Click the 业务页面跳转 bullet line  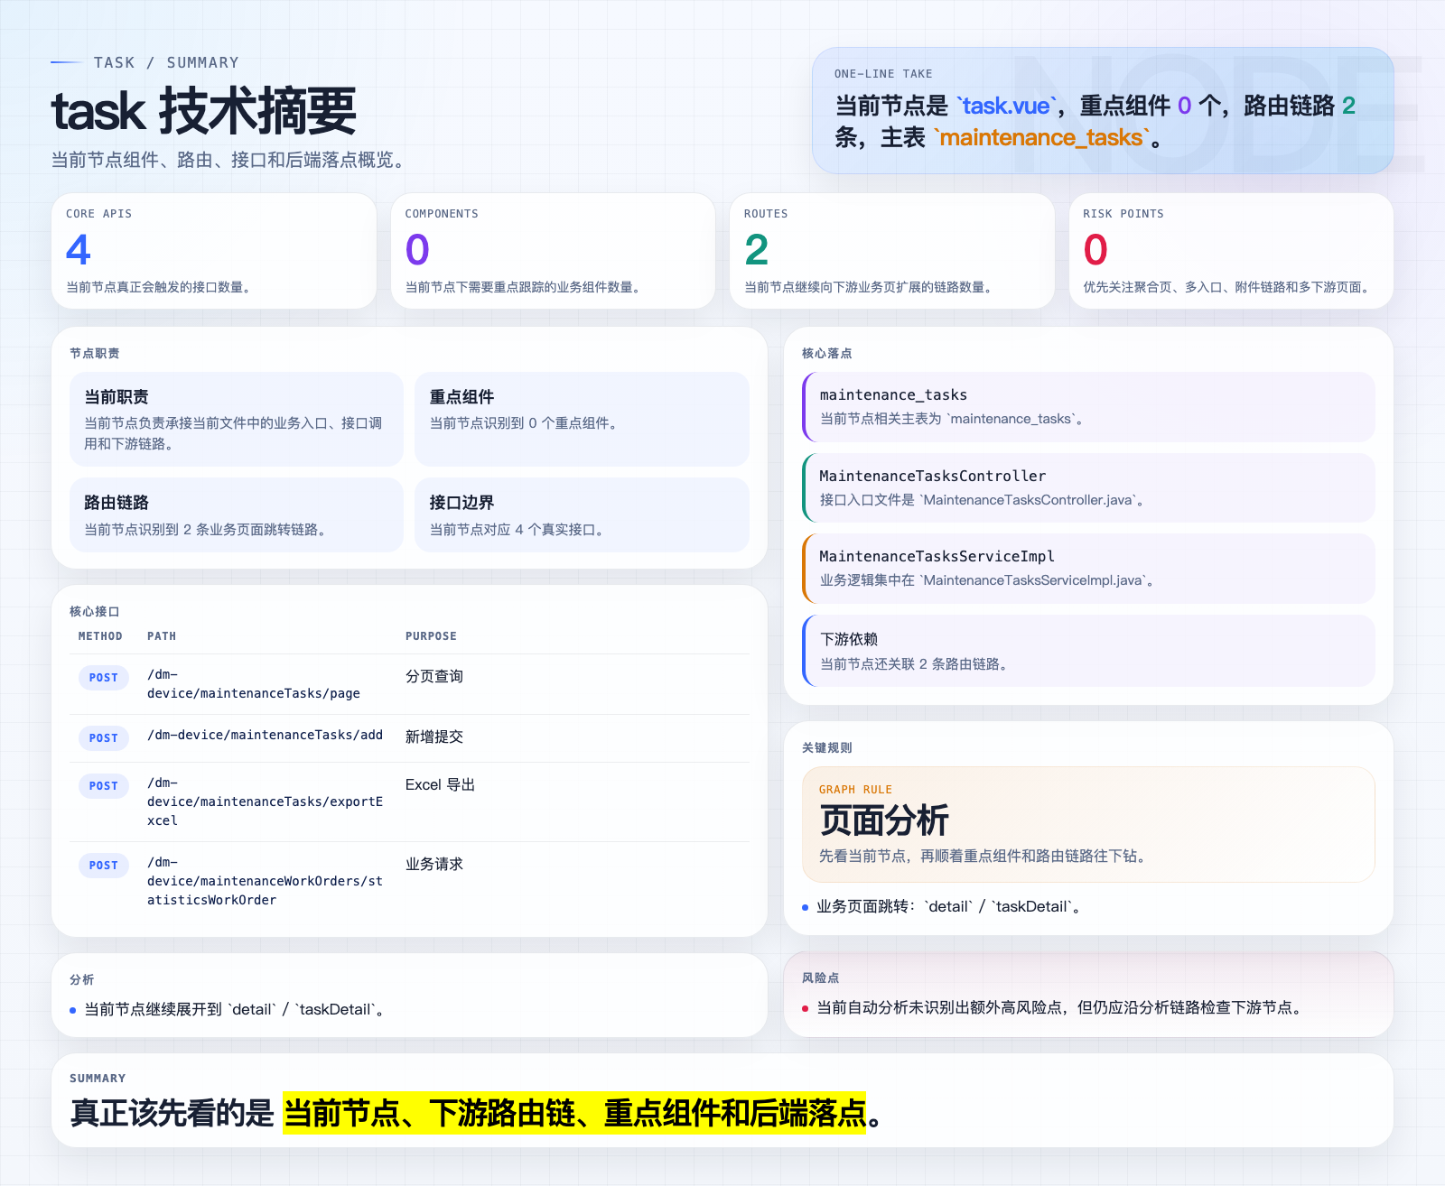[x=948, y=906]
